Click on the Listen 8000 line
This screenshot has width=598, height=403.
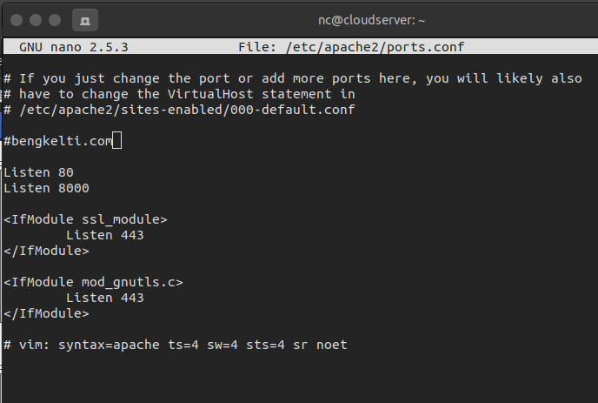pos(47,188)
